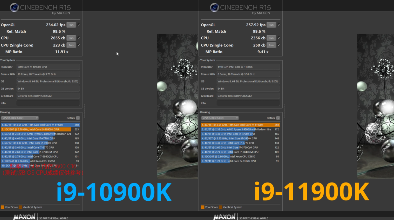Click the GFX Board field in the i9-10900K window
Image resolution: width=394 pixels, height=220 pixels.
(48, 96)
